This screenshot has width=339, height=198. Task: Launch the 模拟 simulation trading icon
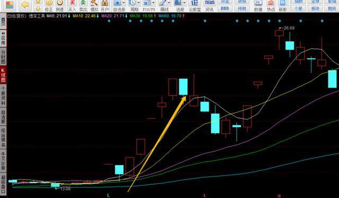tap(94, 6)
